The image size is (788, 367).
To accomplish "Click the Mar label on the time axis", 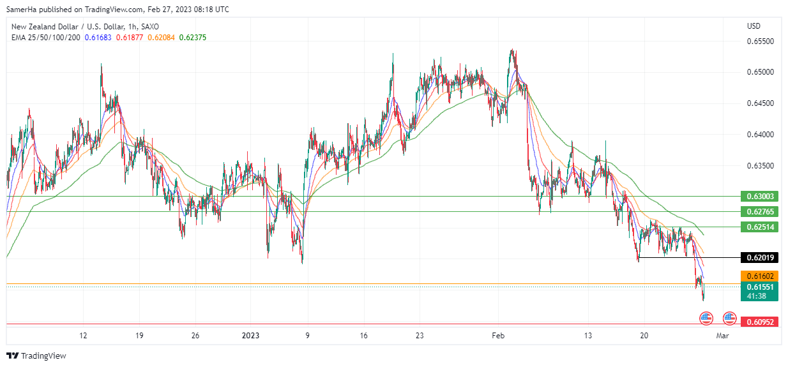I will pyautogui.click(x=722, y=336).
